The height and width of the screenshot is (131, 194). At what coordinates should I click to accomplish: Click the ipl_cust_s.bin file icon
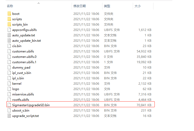[x=9, y=73]
